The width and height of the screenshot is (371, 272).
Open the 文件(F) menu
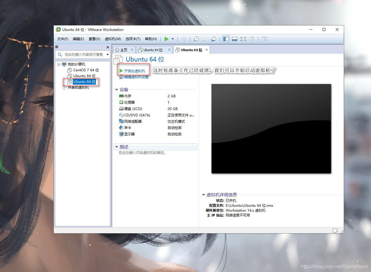63,39
